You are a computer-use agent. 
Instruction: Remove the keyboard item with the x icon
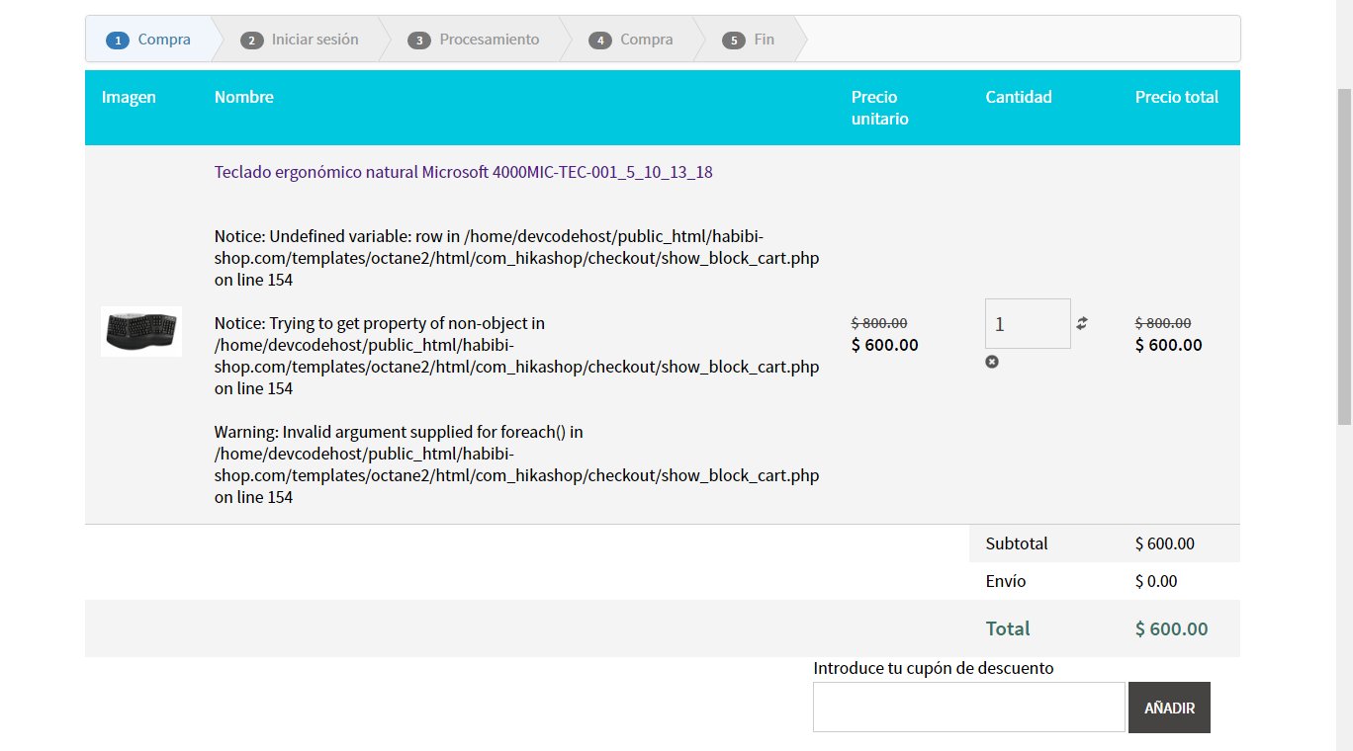992,362
